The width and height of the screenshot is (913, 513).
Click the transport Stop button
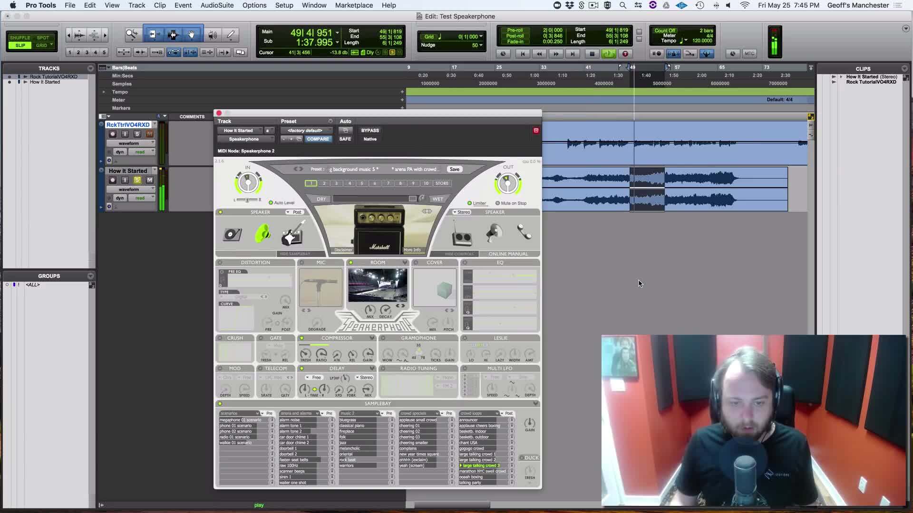click(x=592, y=54)
